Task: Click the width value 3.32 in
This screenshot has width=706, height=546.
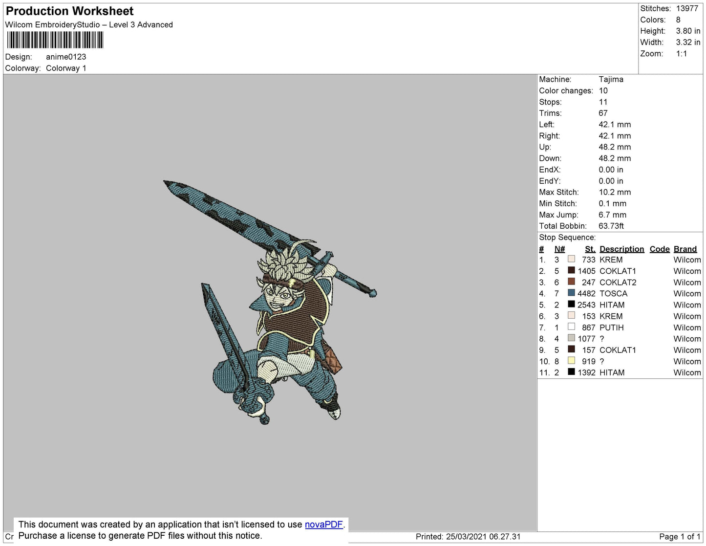Action: [688, 43]
